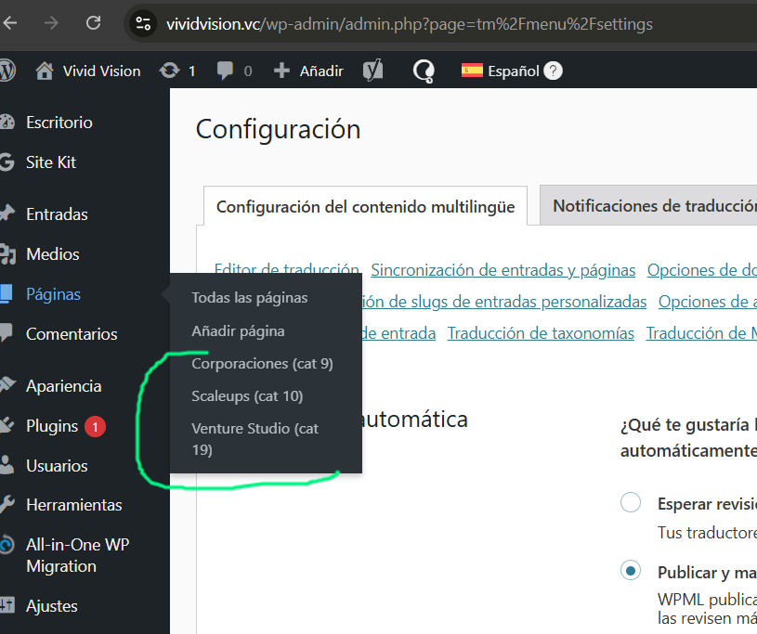Screen dimensions: 757x634
Task: Open the Vivid Vision home icon
Action: tap(44, 71)
